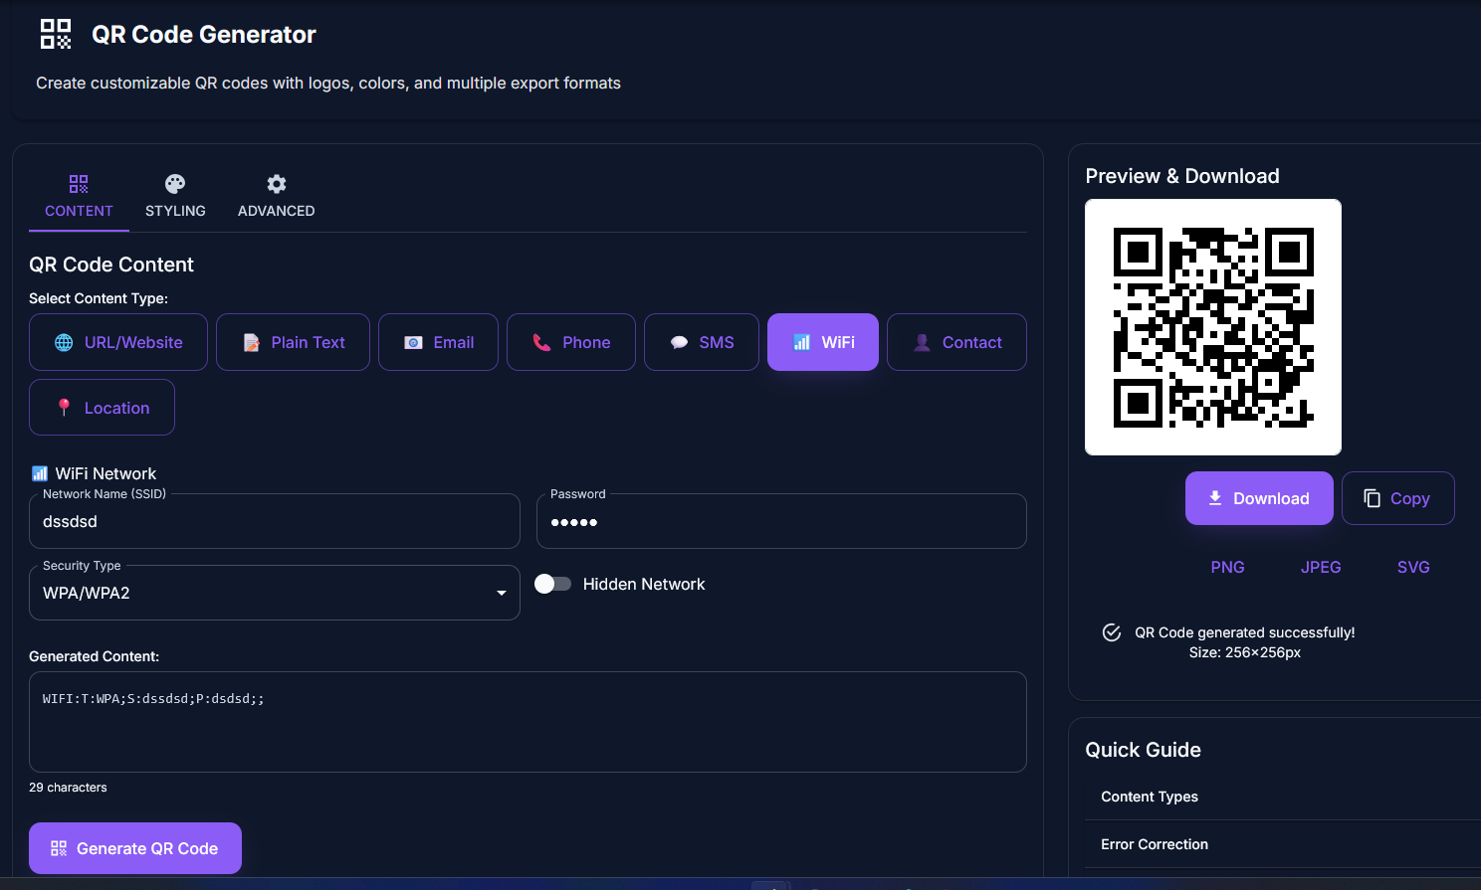Select Plain Text content type
The image size is (1481, 890).
point(293,342)
